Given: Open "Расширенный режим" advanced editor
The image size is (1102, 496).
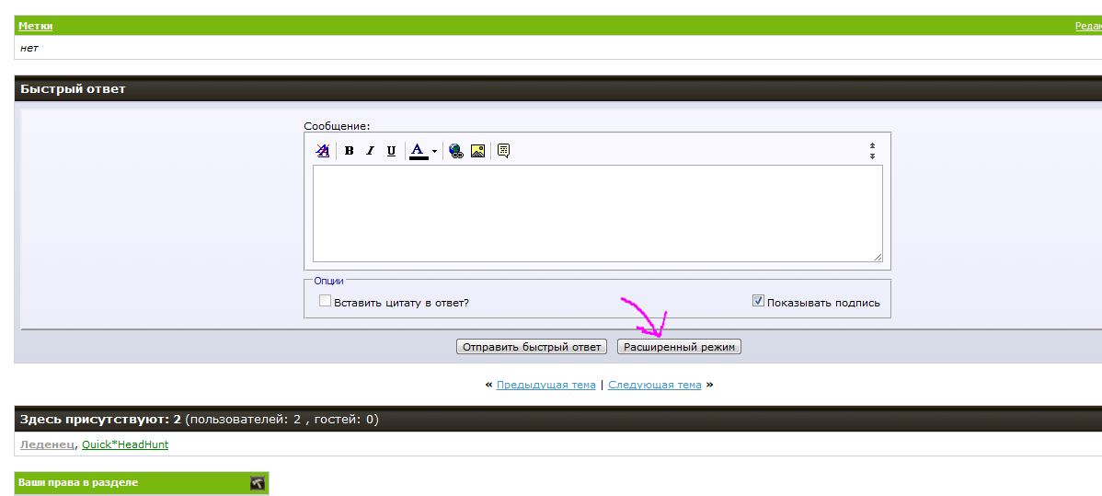Looking at the screenshot, I should pos(679,347).
